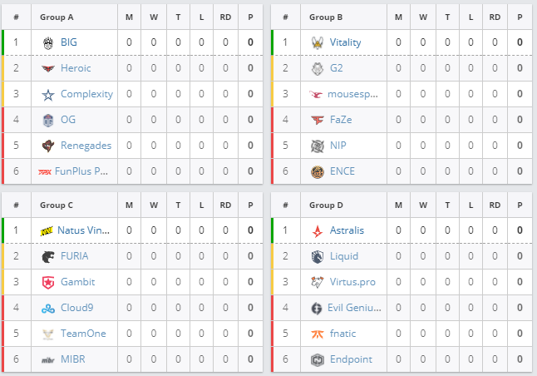Click the RD header in Group A
Viewport: 537px width, 376px height.
coord(225,17)
